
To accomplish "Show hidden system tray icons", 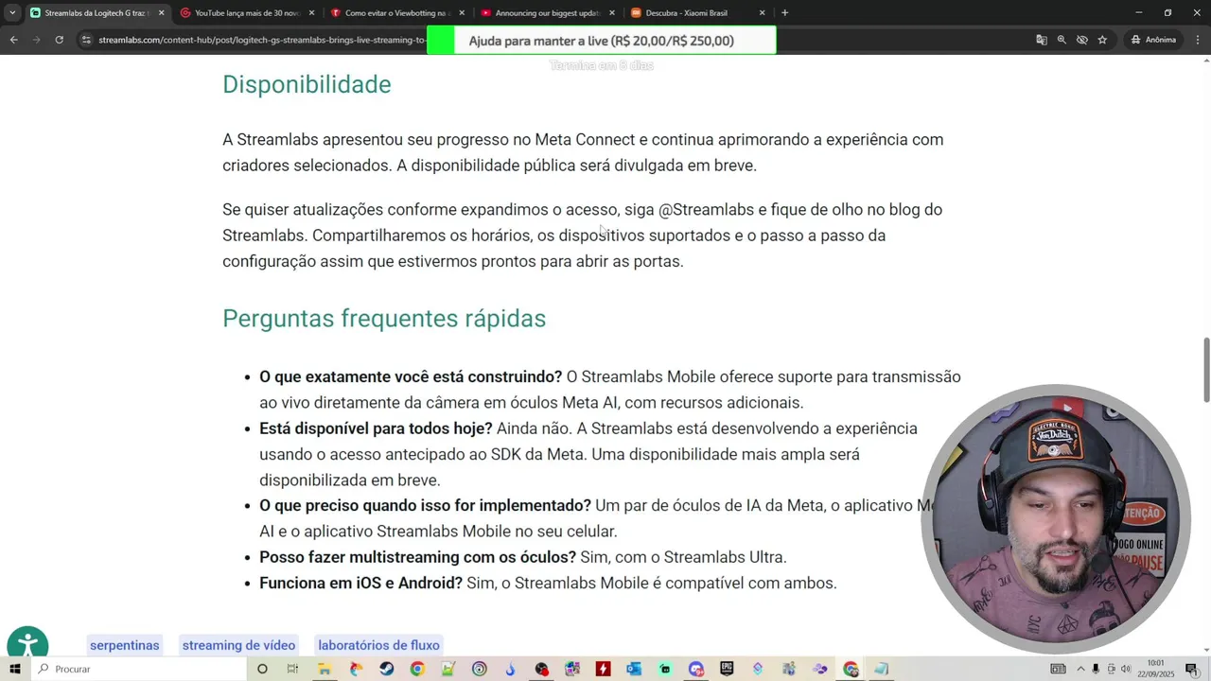I will click(x=1080, y=669).
